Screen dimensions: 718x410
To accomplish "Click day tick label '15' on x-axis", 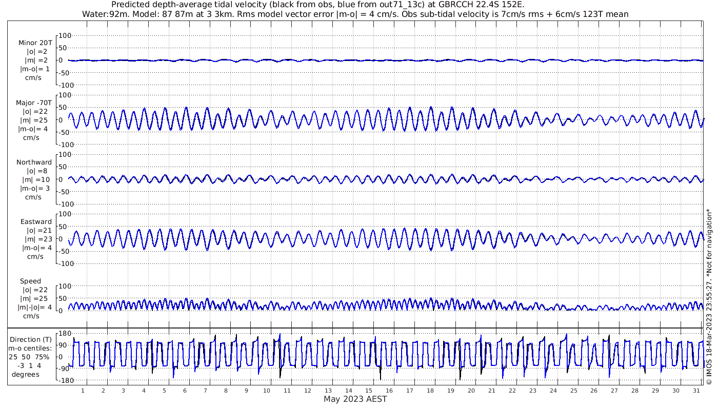I will [369, 391].
